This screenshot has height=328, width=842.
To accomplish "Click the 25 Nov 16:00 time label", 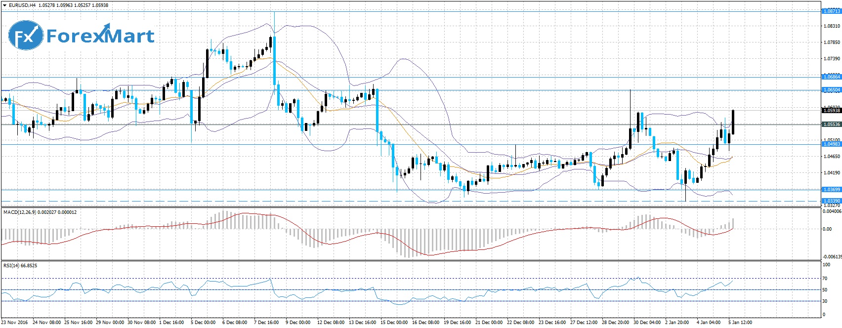I will (78, 323).
